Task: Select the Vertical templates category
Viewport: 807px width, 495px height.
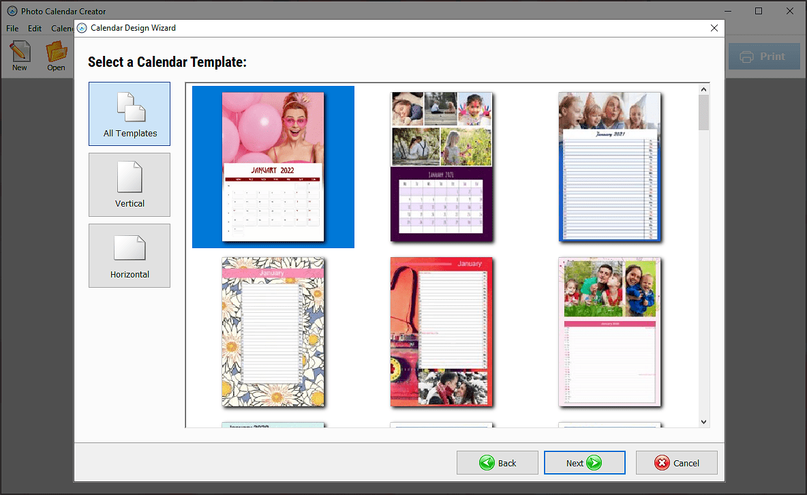Action: click(x=130, y=184)
